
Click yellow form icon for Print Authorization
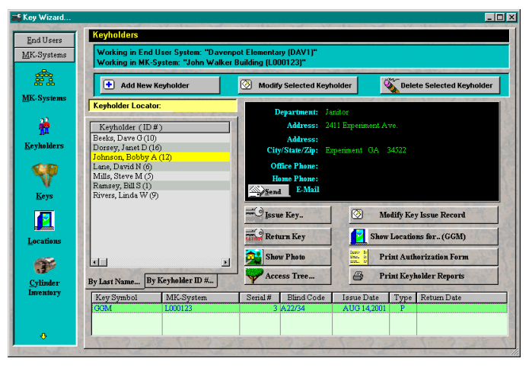coord(359,257)
